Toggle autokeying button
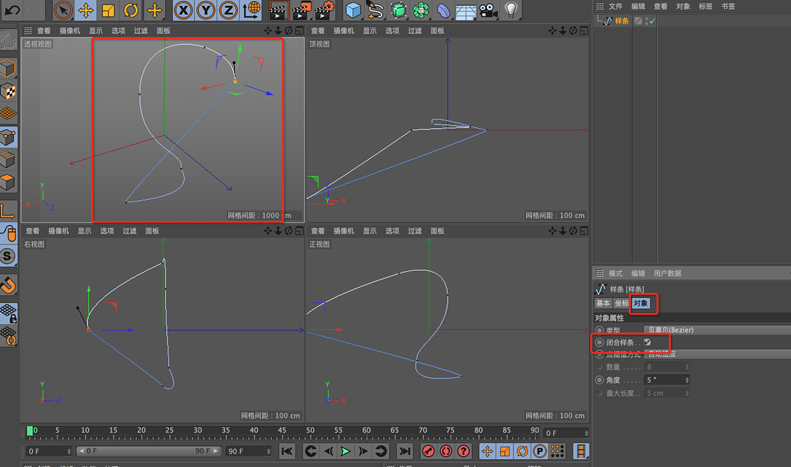The image size is (791, 467). click(446, 451)
